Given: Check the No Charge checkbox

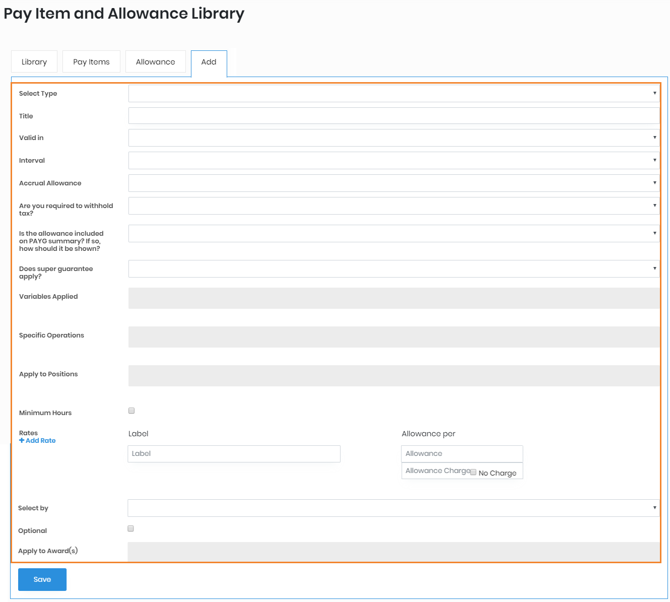Looking at the screenshot, I should tap(473, 472).
